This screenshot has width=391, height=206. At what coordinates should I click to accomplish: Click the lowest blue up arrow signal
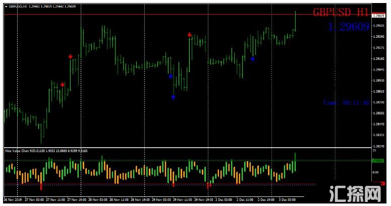[173, 97]
